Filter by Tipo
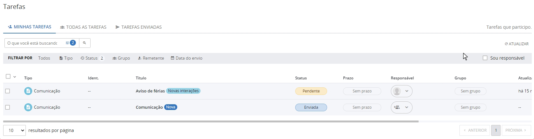Image resolution: width=534 pixels, height=139 pixels. pos(66,58)
